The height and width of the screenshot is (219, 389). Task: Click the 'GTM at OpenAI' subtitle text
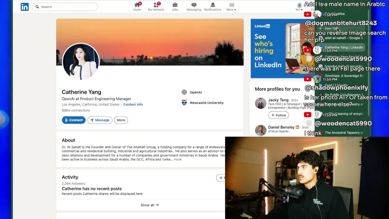[278, 131]
